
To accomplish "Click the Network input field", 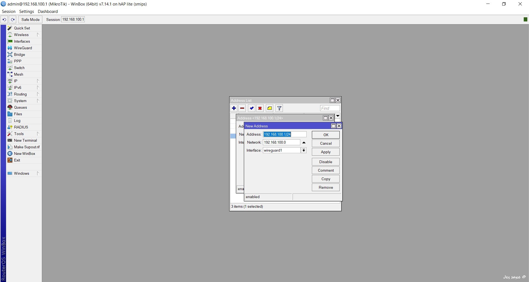I will point(281,142).
